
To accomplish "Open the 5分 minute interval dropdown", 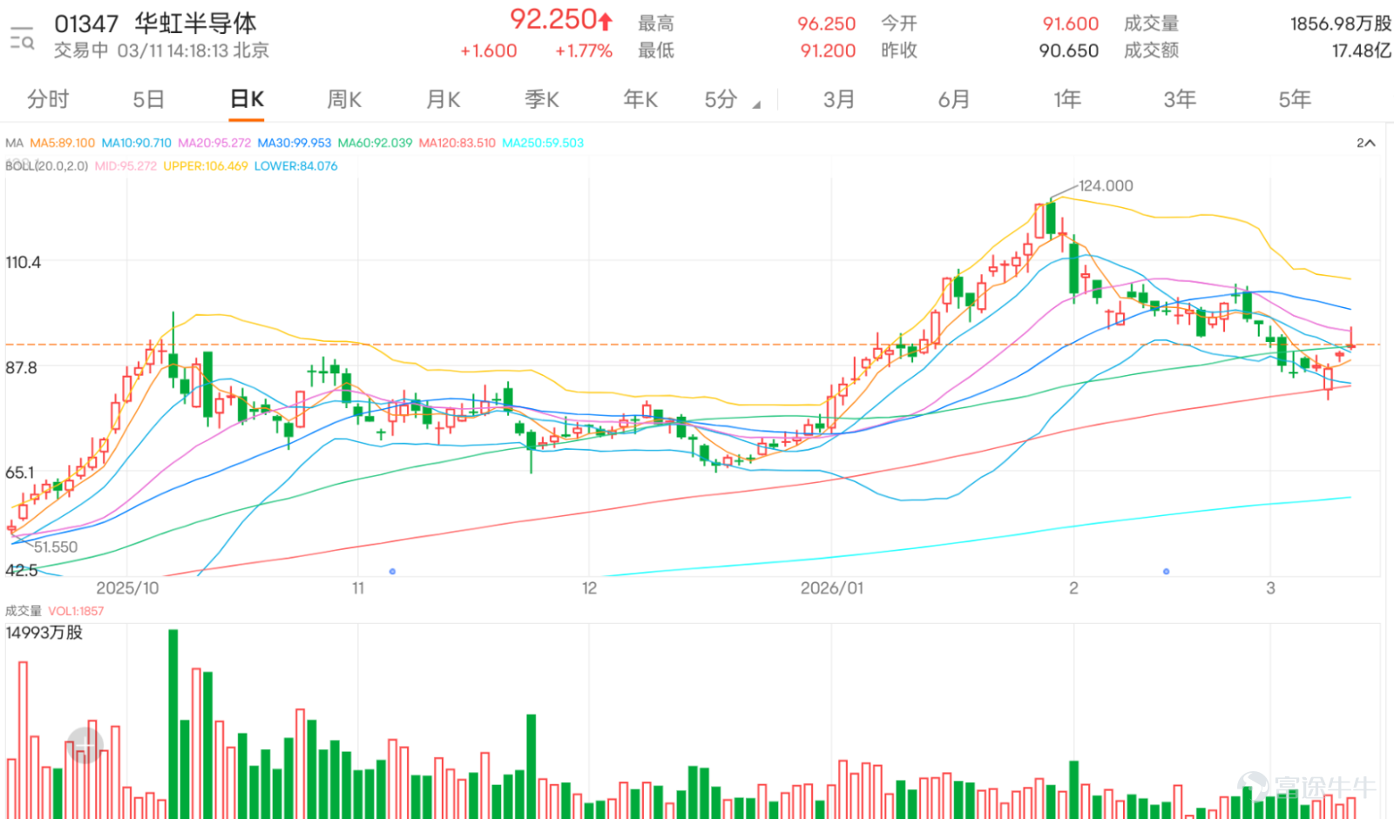I will coord(732,100).
